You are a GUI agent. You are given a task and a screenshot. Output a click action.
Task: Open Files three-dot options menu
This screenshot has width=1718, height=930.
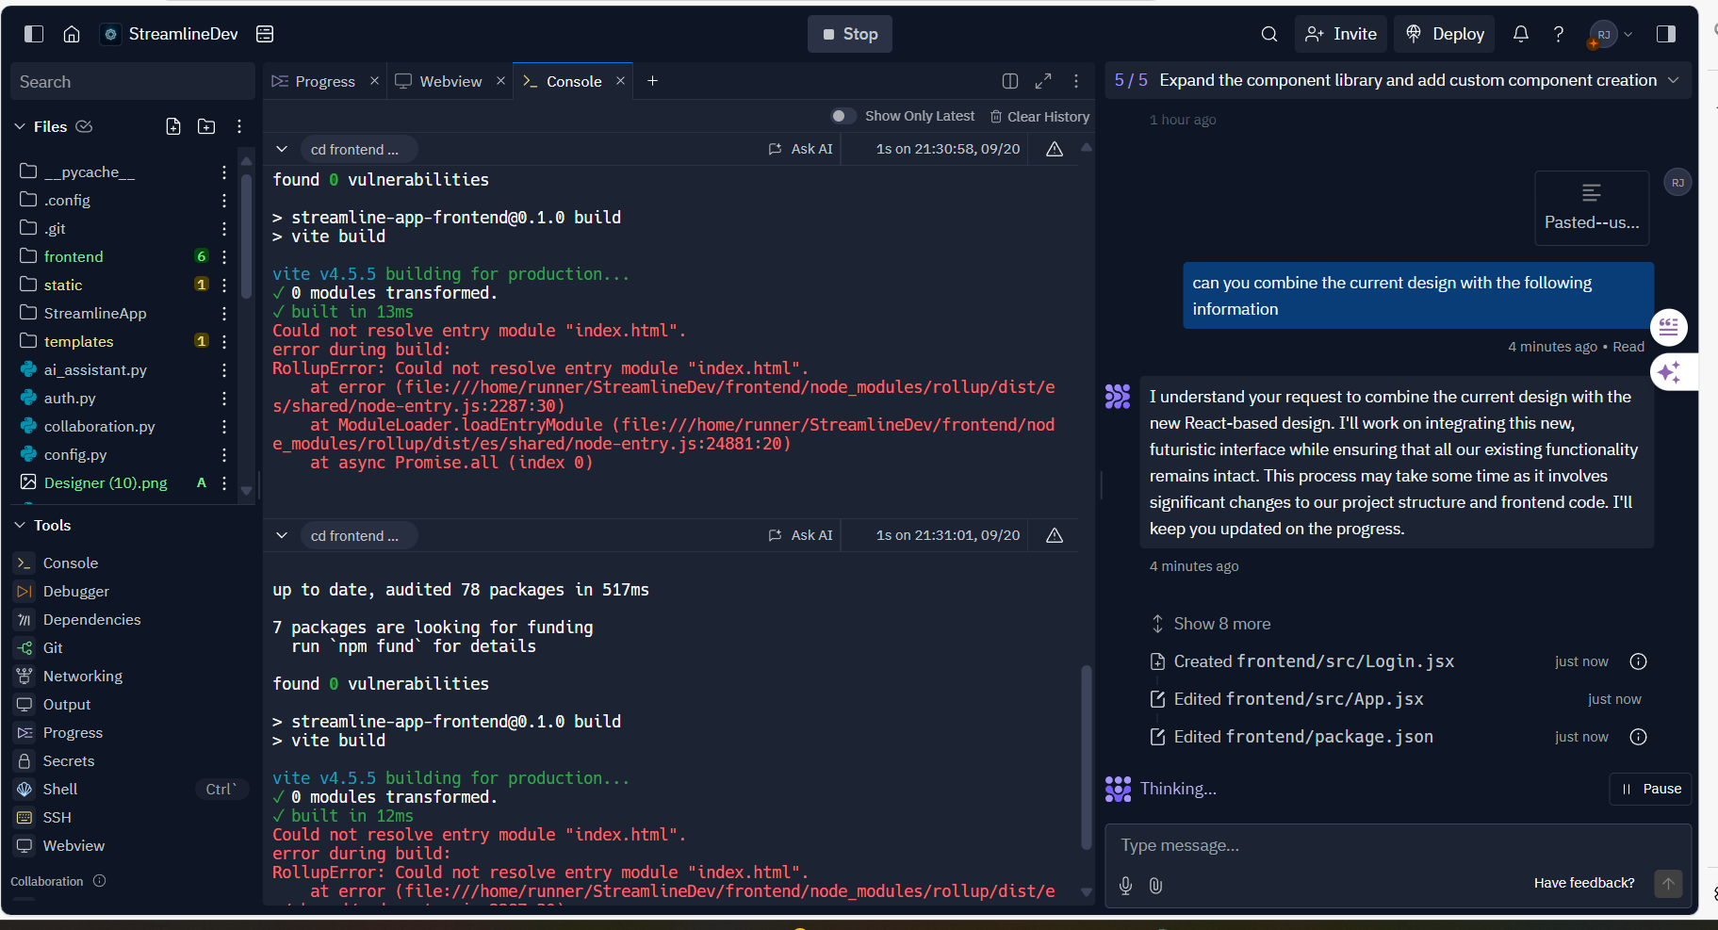[x=239, y=126]
